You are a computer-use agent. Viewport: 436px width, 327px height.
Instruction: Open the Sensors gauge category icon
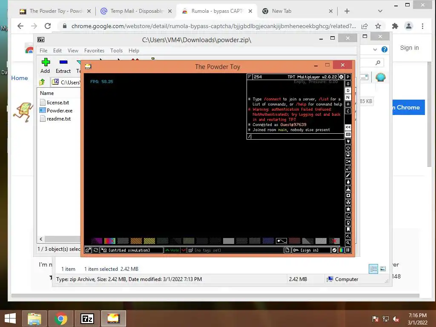point(348,155)
